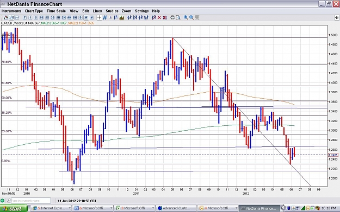Print the chart with the printer icon
The image size is (340, 212).
tap(172, 17)
